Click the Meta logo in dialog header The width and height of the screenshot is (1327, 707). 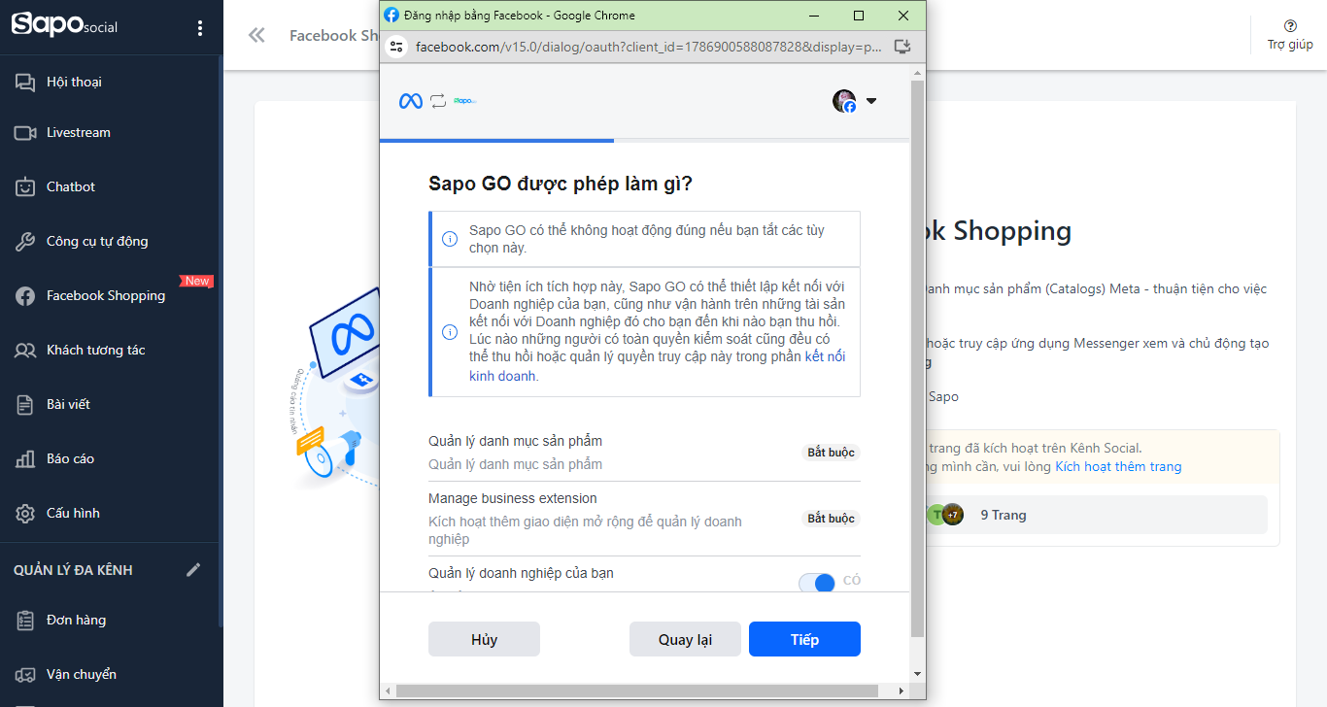point(411,101)
